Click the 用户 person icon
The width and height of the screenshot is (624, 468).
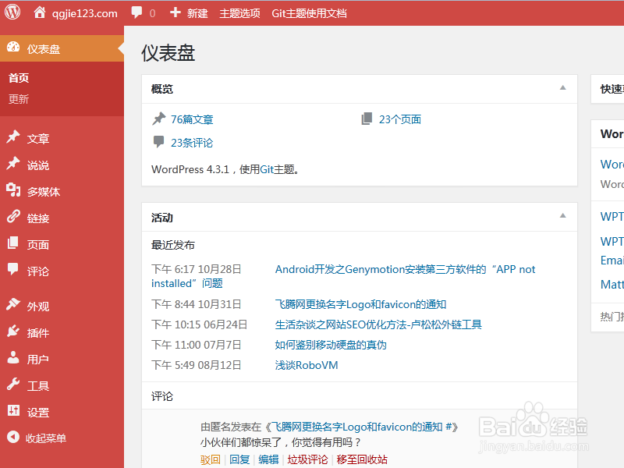coord(13,358)
